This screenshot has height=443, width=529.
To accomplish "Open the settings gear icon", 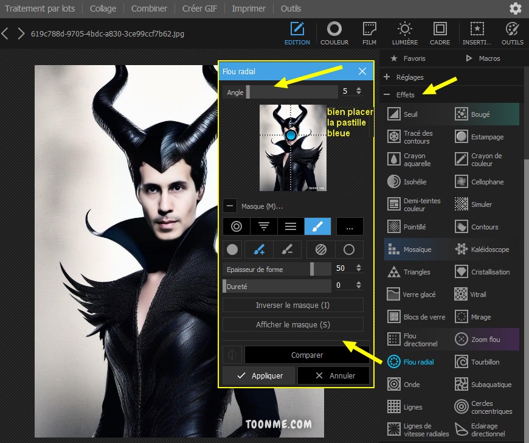I will 515,9.
